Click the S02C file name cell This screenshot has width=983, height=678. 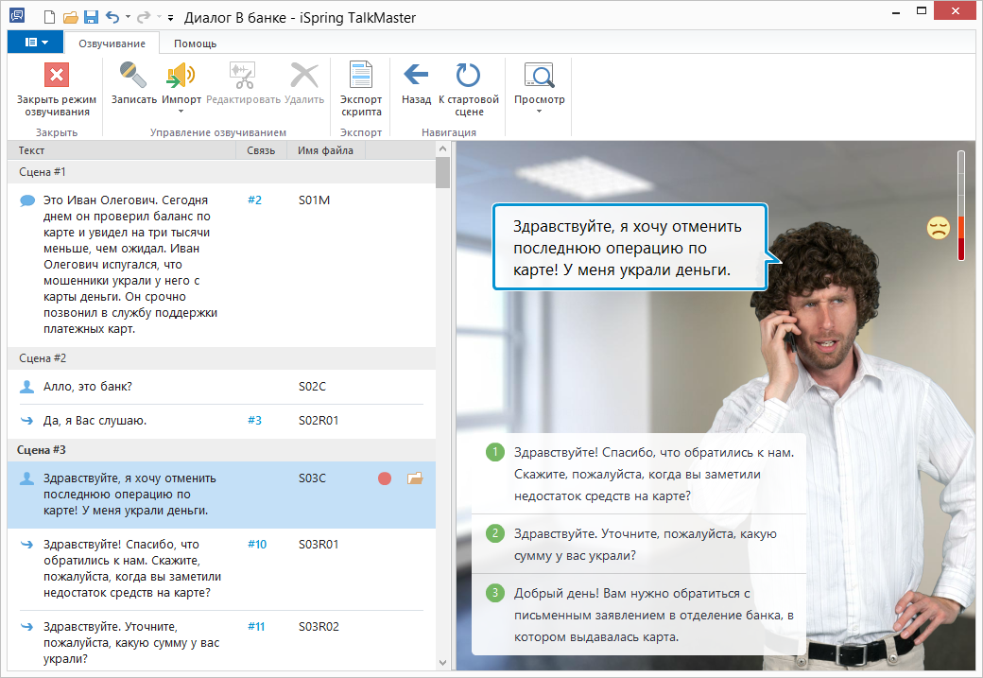(x=312, y=387)
